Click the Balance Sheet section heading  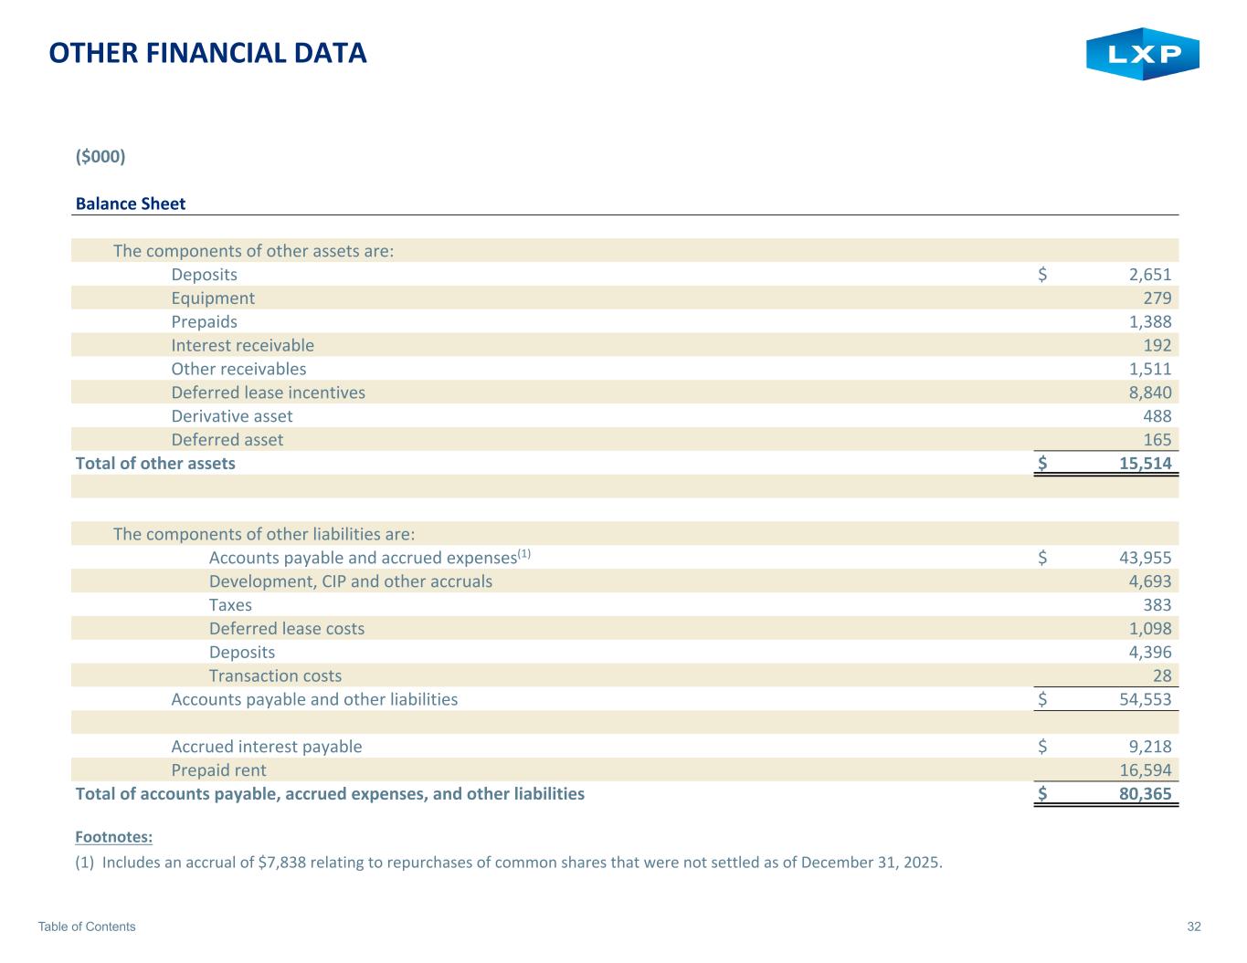[x=130, y=204]
